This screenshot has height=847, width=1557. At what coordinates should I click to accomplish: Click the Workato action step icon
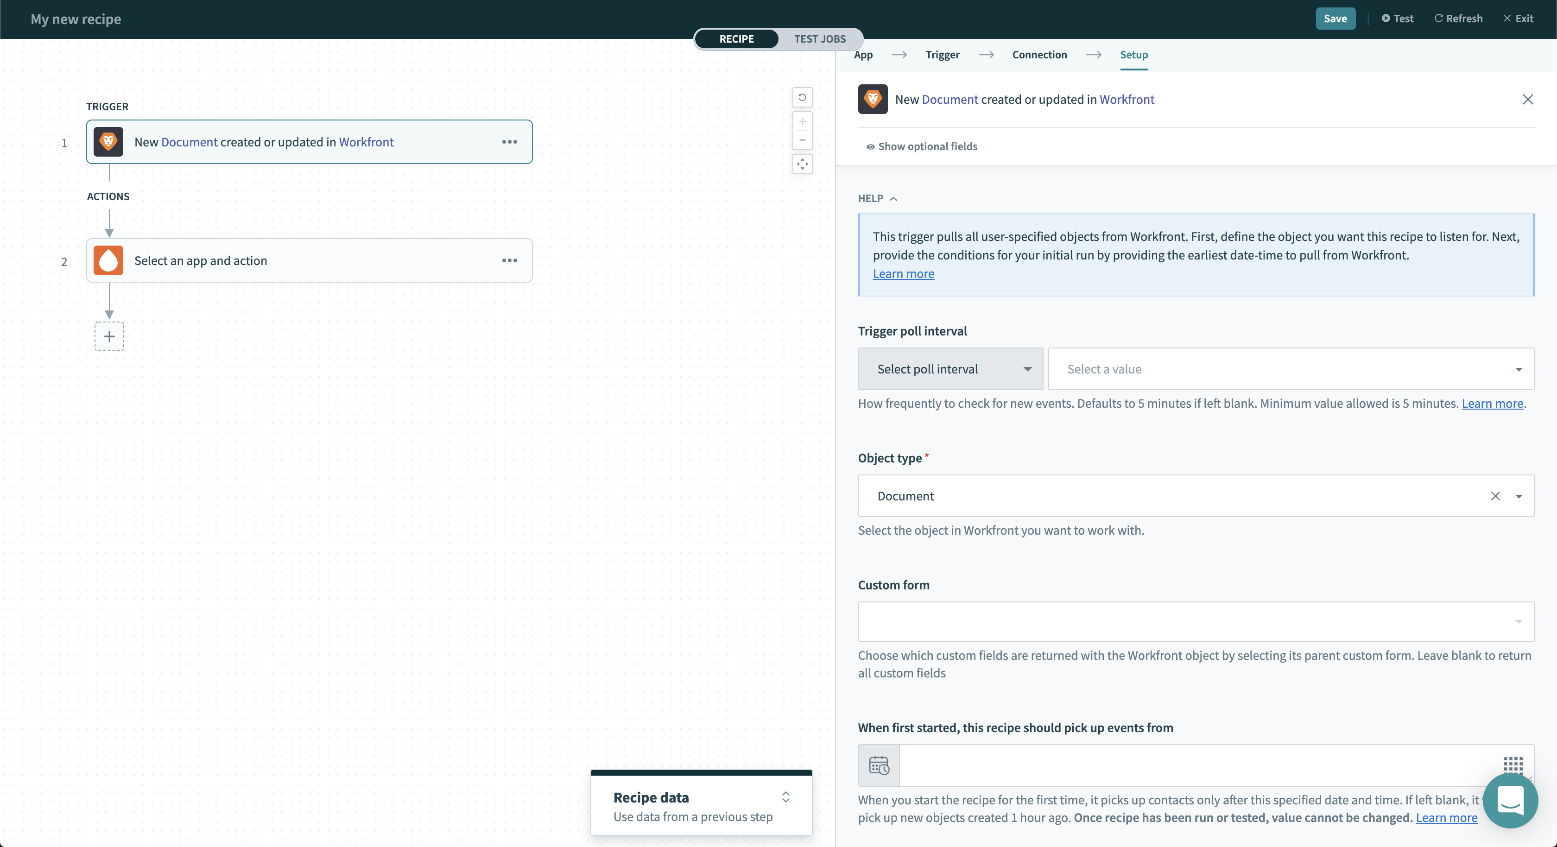pos(108,260)
